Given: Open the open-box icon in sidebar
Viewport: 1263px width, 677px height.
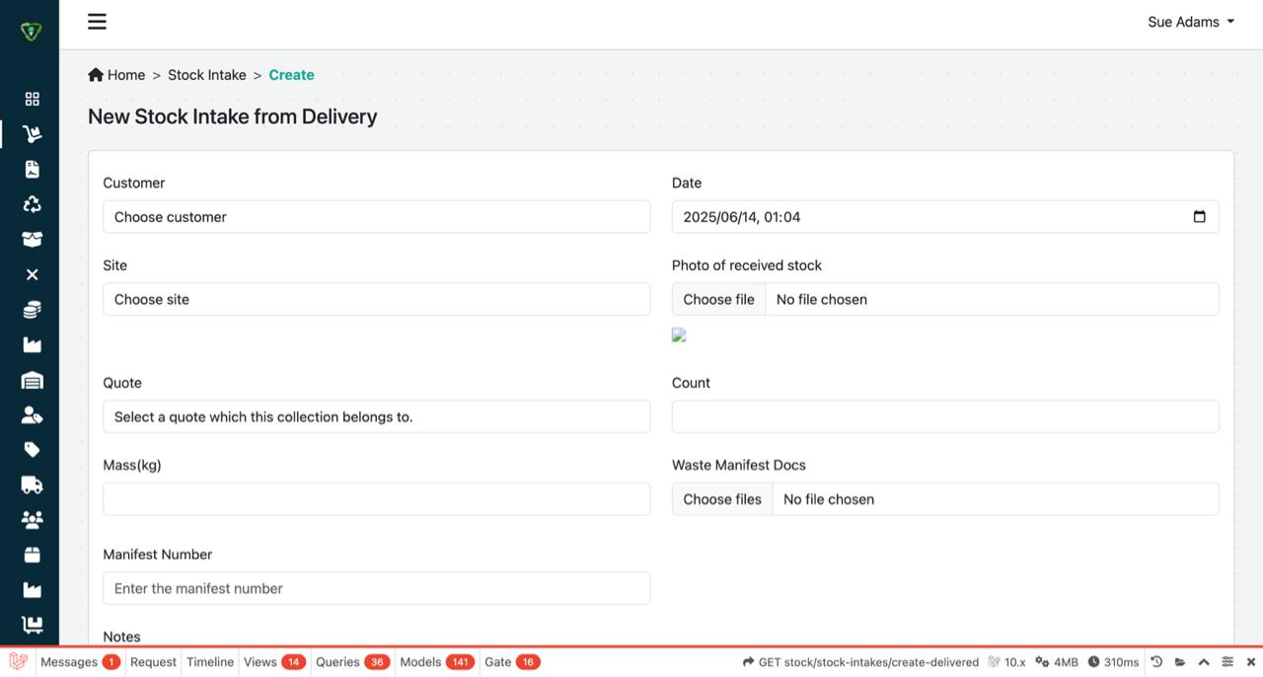Looking at the screenshot, I should point(33,239).
